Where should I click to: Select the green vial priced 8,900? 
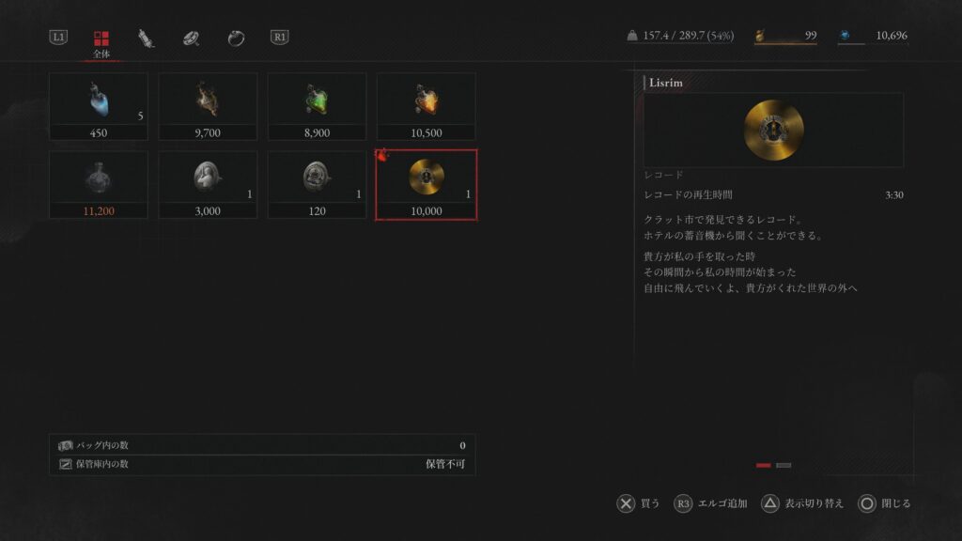pos(317,107)
